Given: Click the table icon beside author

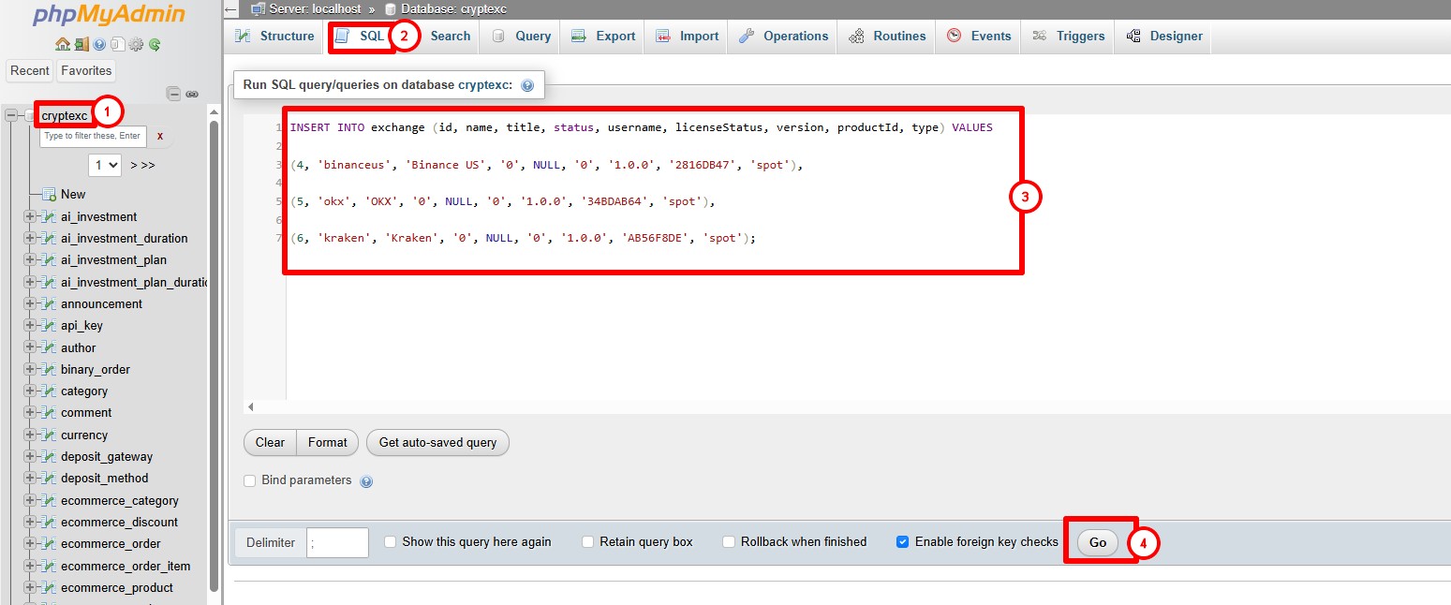Looking at the screenshot, I should (x=49, y=347).
